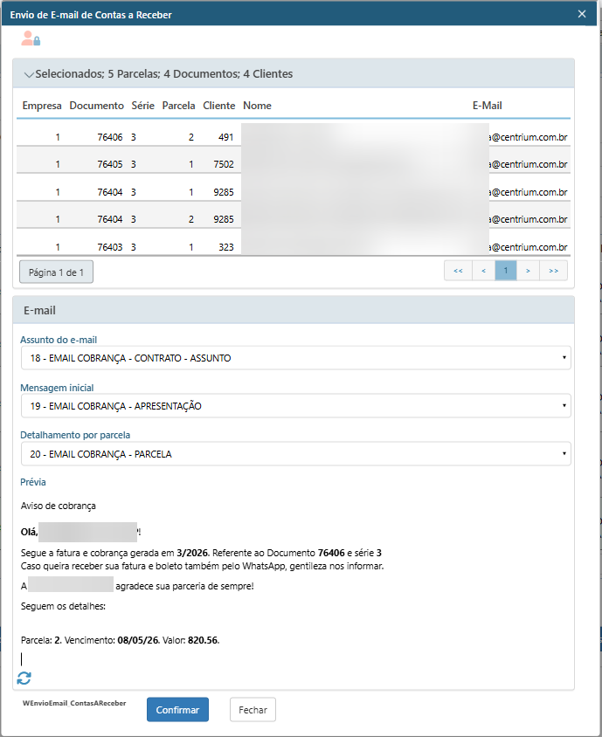The width and height of the screenshot is (602, 737).
Task: Sort by the Documento column header
Action: click(96, 106)
